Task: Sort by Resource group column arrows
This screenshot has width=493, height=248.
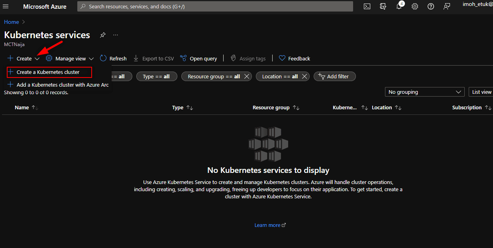Action: coord(296,108)
